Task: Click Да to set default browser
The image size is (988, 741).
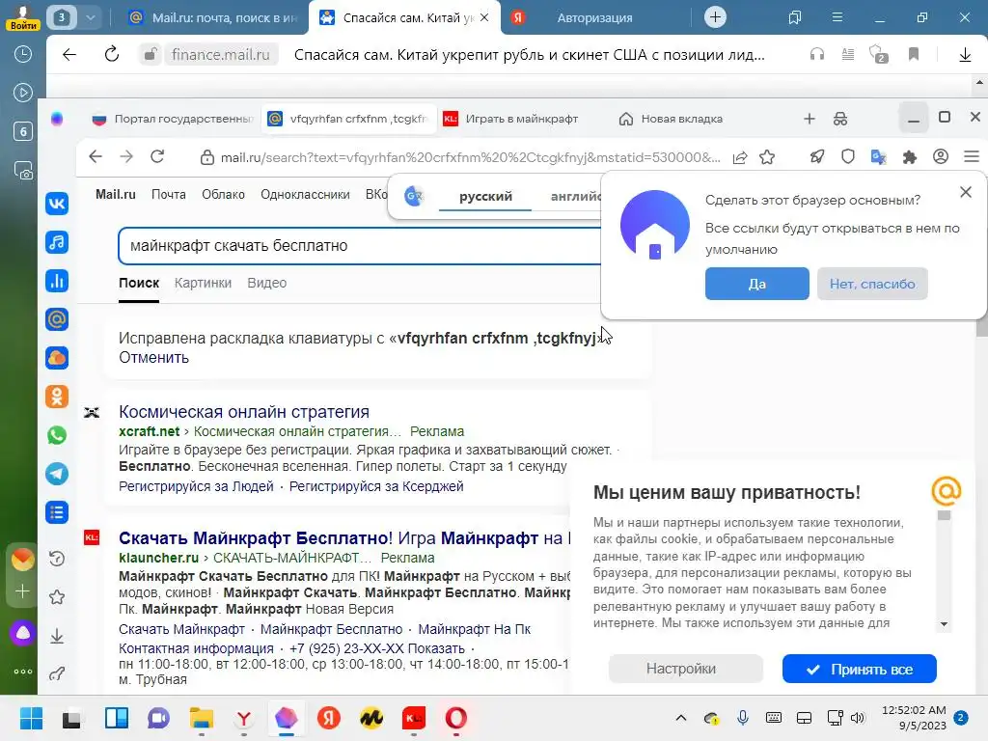Action: point(756,284)
